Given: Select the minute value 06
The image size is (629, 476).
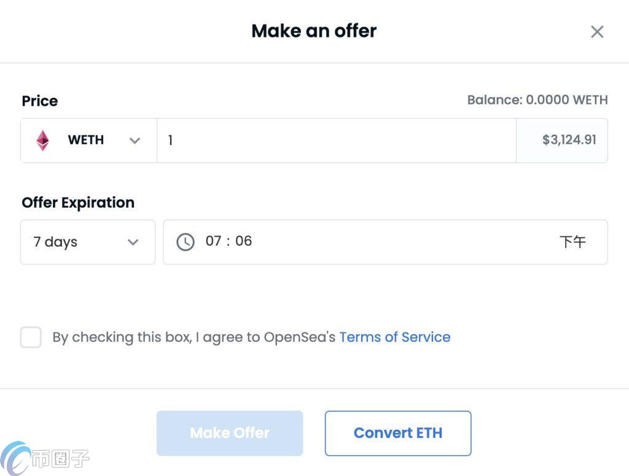Looking at the screenshot, I should (x=244, y=241).
